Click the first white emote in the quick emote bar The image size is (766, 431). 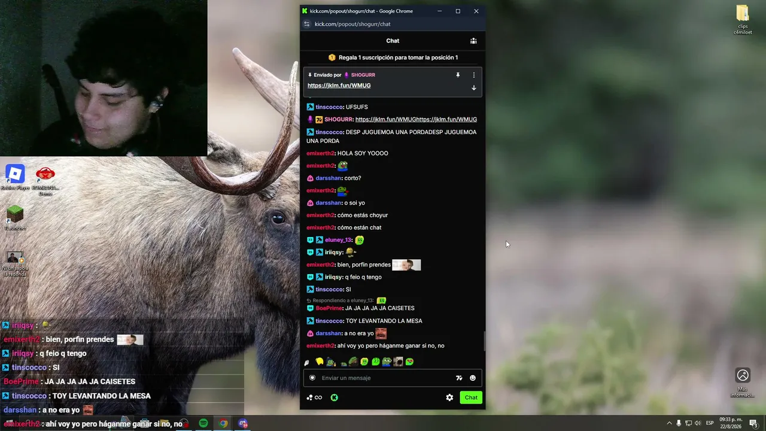coord(307,362)
